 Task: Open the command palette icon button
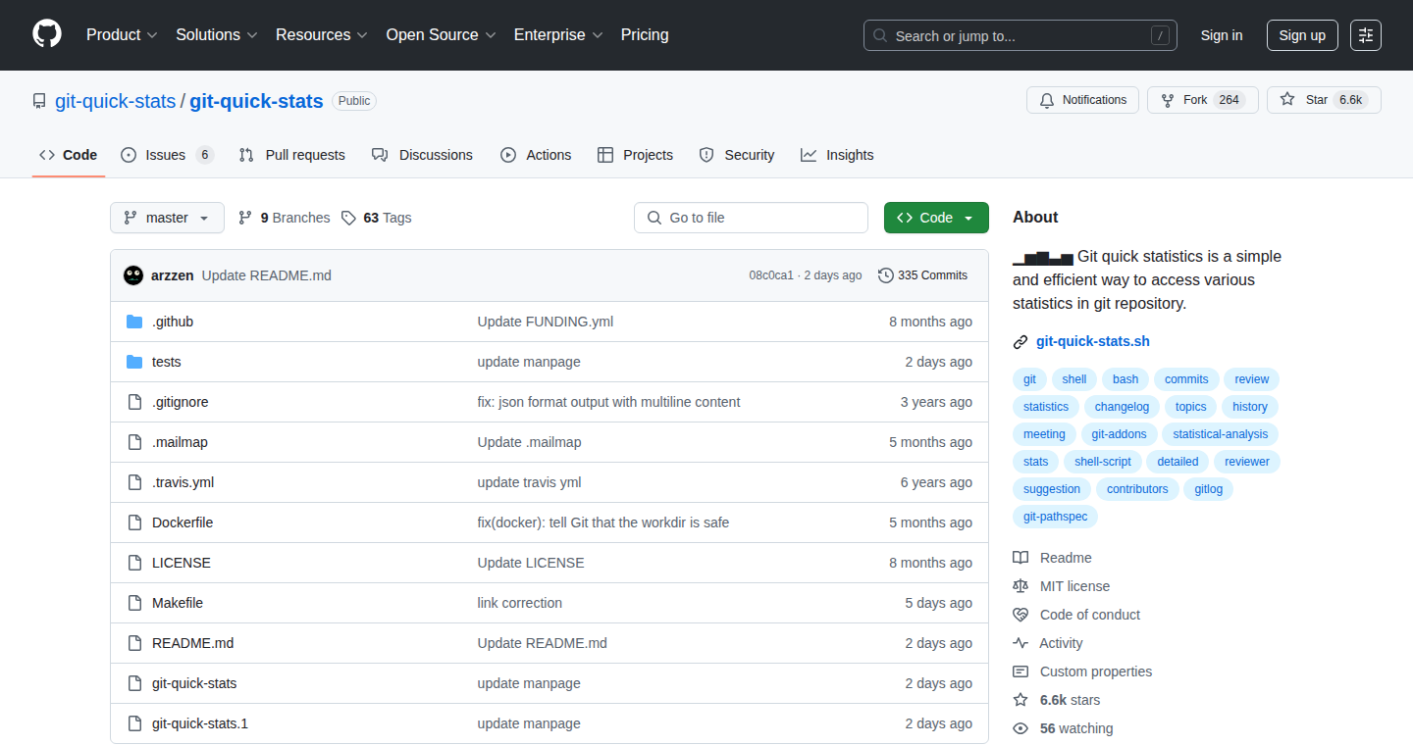pyautogui.click(x=1366, y=35)
